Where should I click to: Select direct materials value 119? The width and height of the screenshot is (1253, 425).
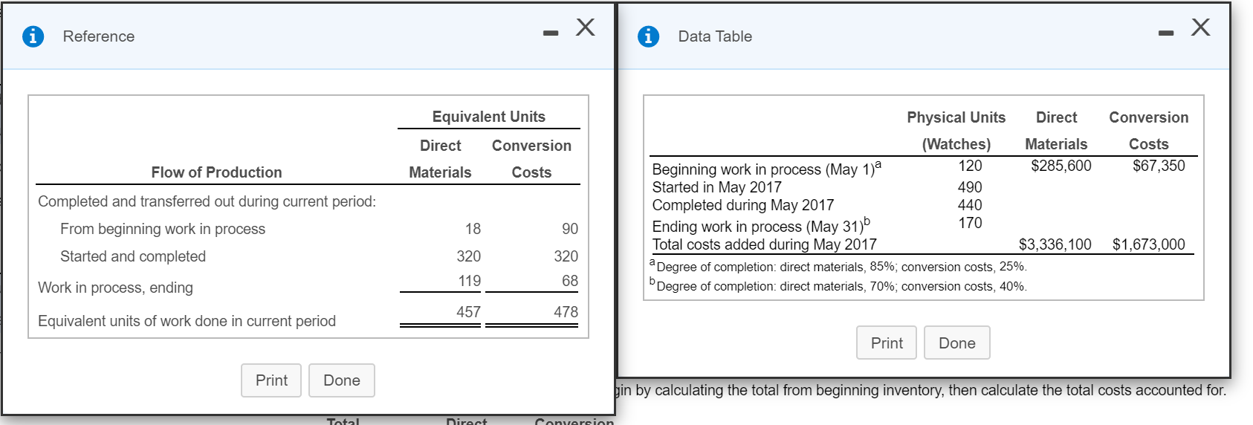tap(469, 281)
